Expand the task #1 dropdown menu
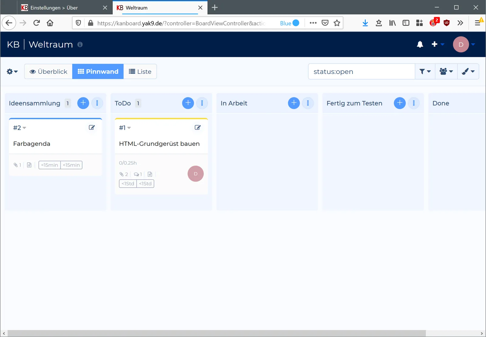Image resolution: width=486 pixels, height=337 pixels. coord(125,128)
